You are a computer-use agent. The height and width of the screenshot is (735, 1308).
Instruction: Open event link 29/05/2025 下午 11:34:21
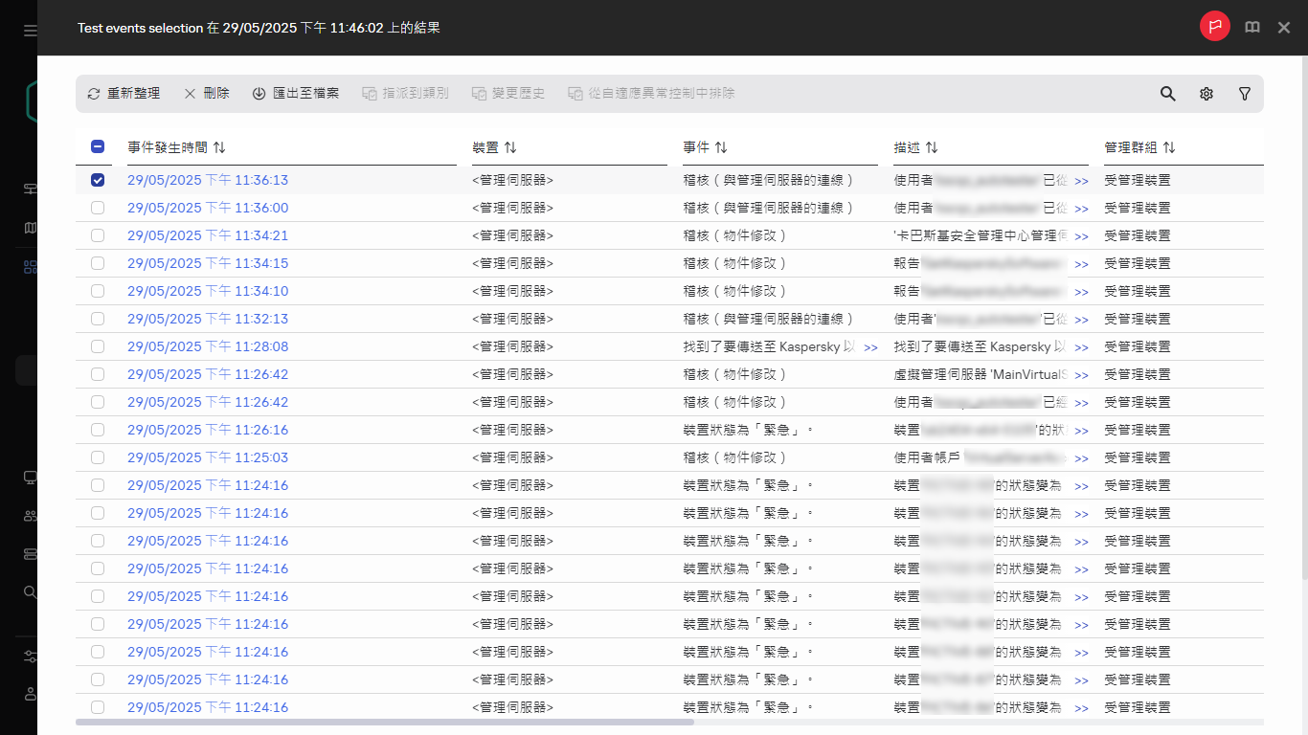[208, 235]
